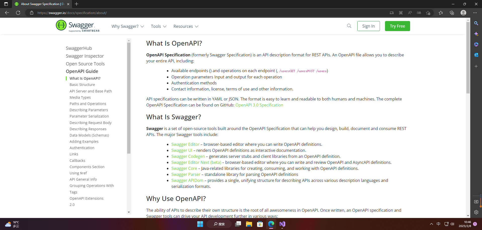Screen dimensions: 482x230
Task: Select Open Source Tools in sidebar
Action: (85, 64)
